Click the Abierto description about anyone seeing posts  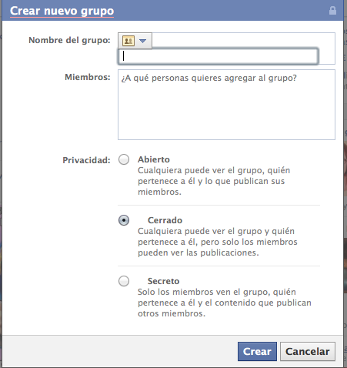click(214, 181)
